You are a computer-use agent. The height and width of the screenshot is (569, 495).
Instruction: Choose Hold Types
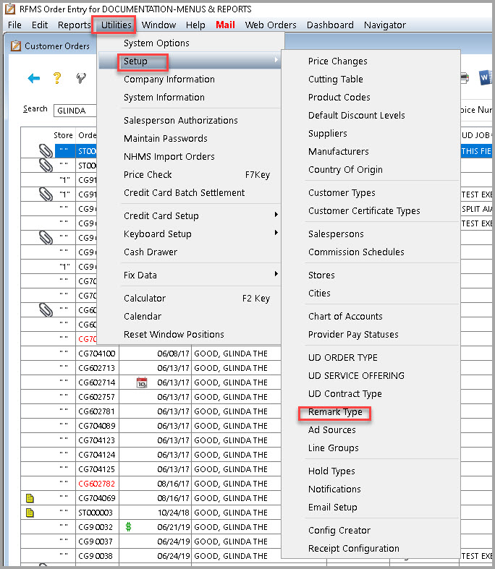point(331,471)
